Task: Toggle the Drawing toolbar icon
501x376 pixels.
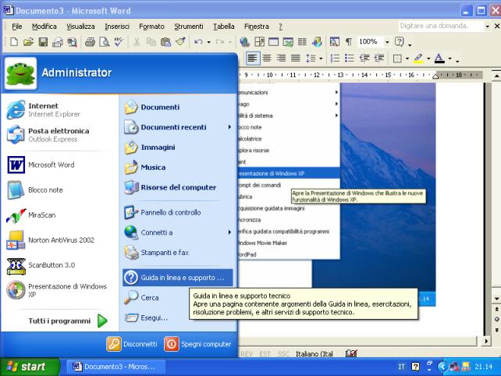Action: coord(317,42)
